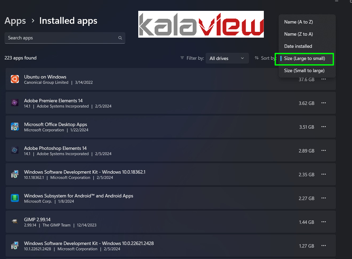Click the sort arrows icon

pos(257,58)
